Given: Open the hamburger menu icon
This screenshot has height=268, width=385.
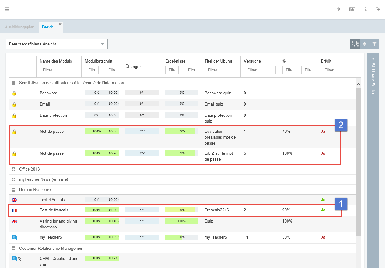Looking at the screenshot, I should [x=7, y=9].
